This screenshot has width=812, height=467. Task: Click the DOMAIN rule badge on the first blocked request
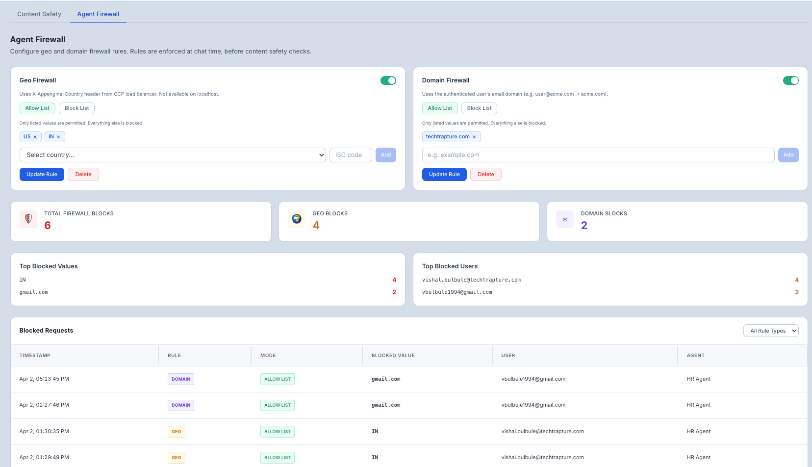(180, 379)
